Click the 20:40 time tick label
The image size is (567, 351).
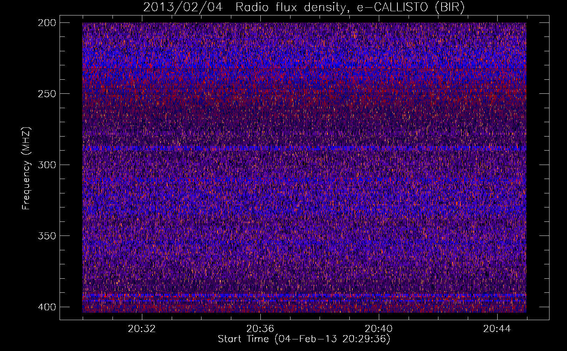pyautogui.click(x=379, y=329)
